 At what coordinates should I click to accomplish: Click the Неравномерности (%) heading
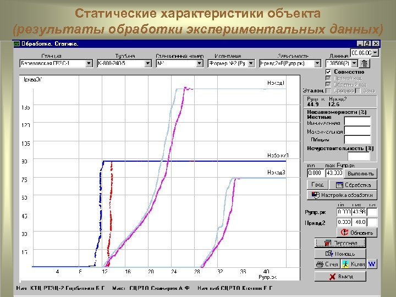(x=337, y=112)
